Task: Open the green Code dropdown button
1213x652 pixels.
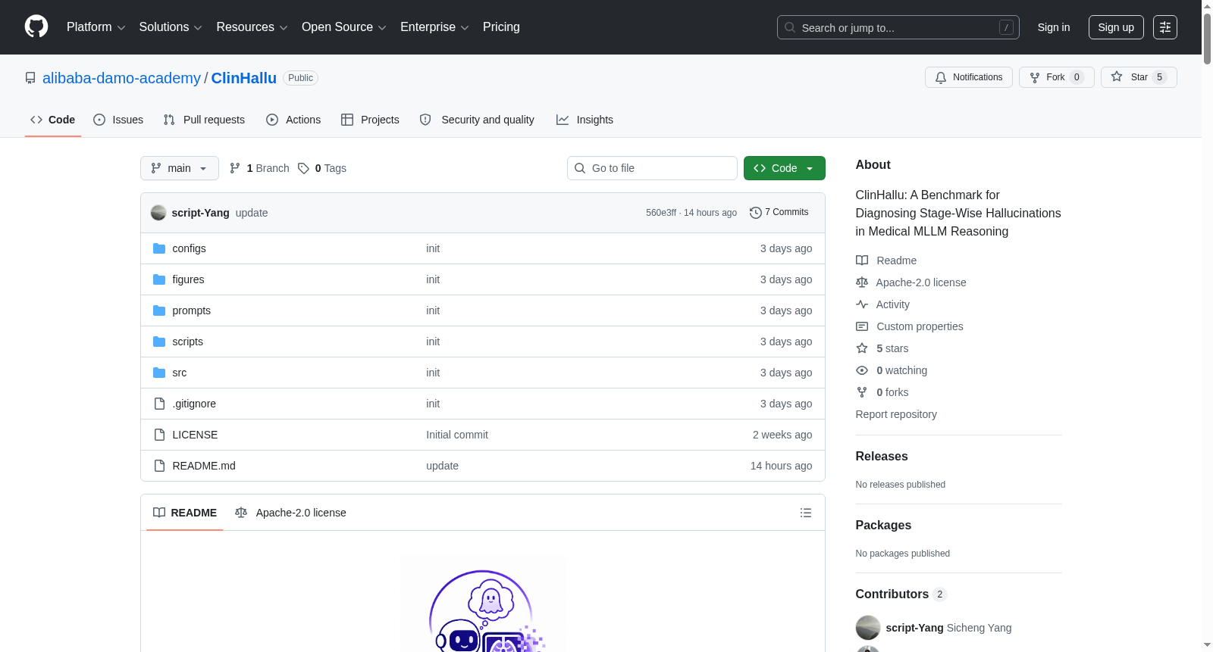Action: pos(785,168)
